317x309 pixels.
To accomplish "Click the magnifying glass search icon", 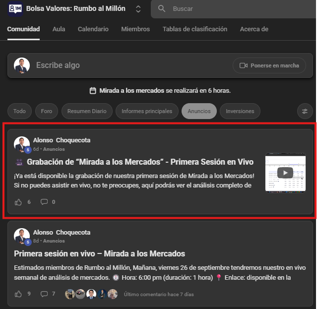I will click(x=162, y=9).
